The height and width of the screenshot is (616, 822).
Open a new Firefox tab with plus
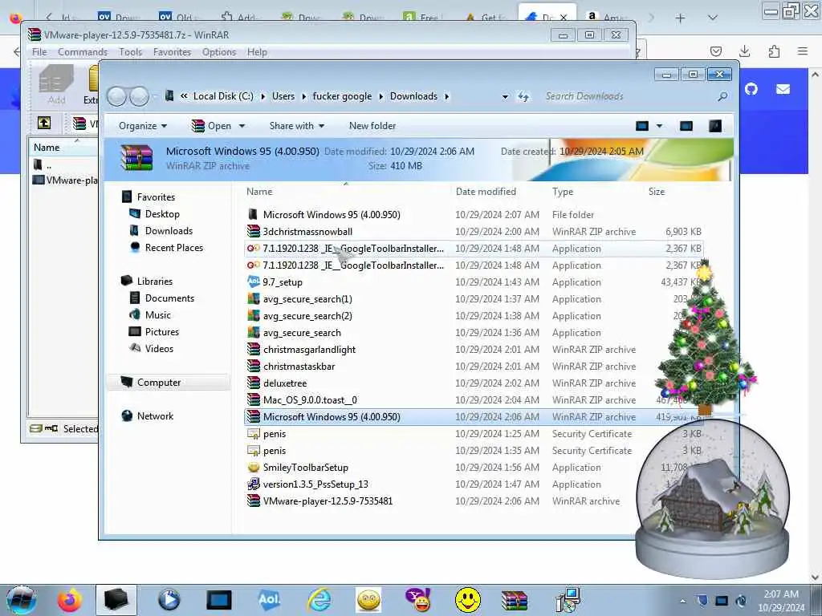pyautogui.click(x=680, y=18)
